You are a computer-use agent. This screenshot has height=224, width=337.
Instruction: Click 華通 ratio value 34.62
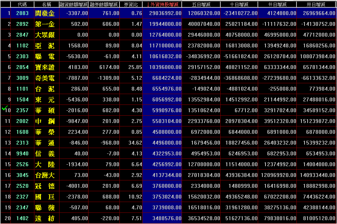(135, 143)
